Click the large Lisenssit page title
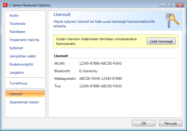This screenshot has width=187, height=131. pyautogui.click(x=62, y=15)
